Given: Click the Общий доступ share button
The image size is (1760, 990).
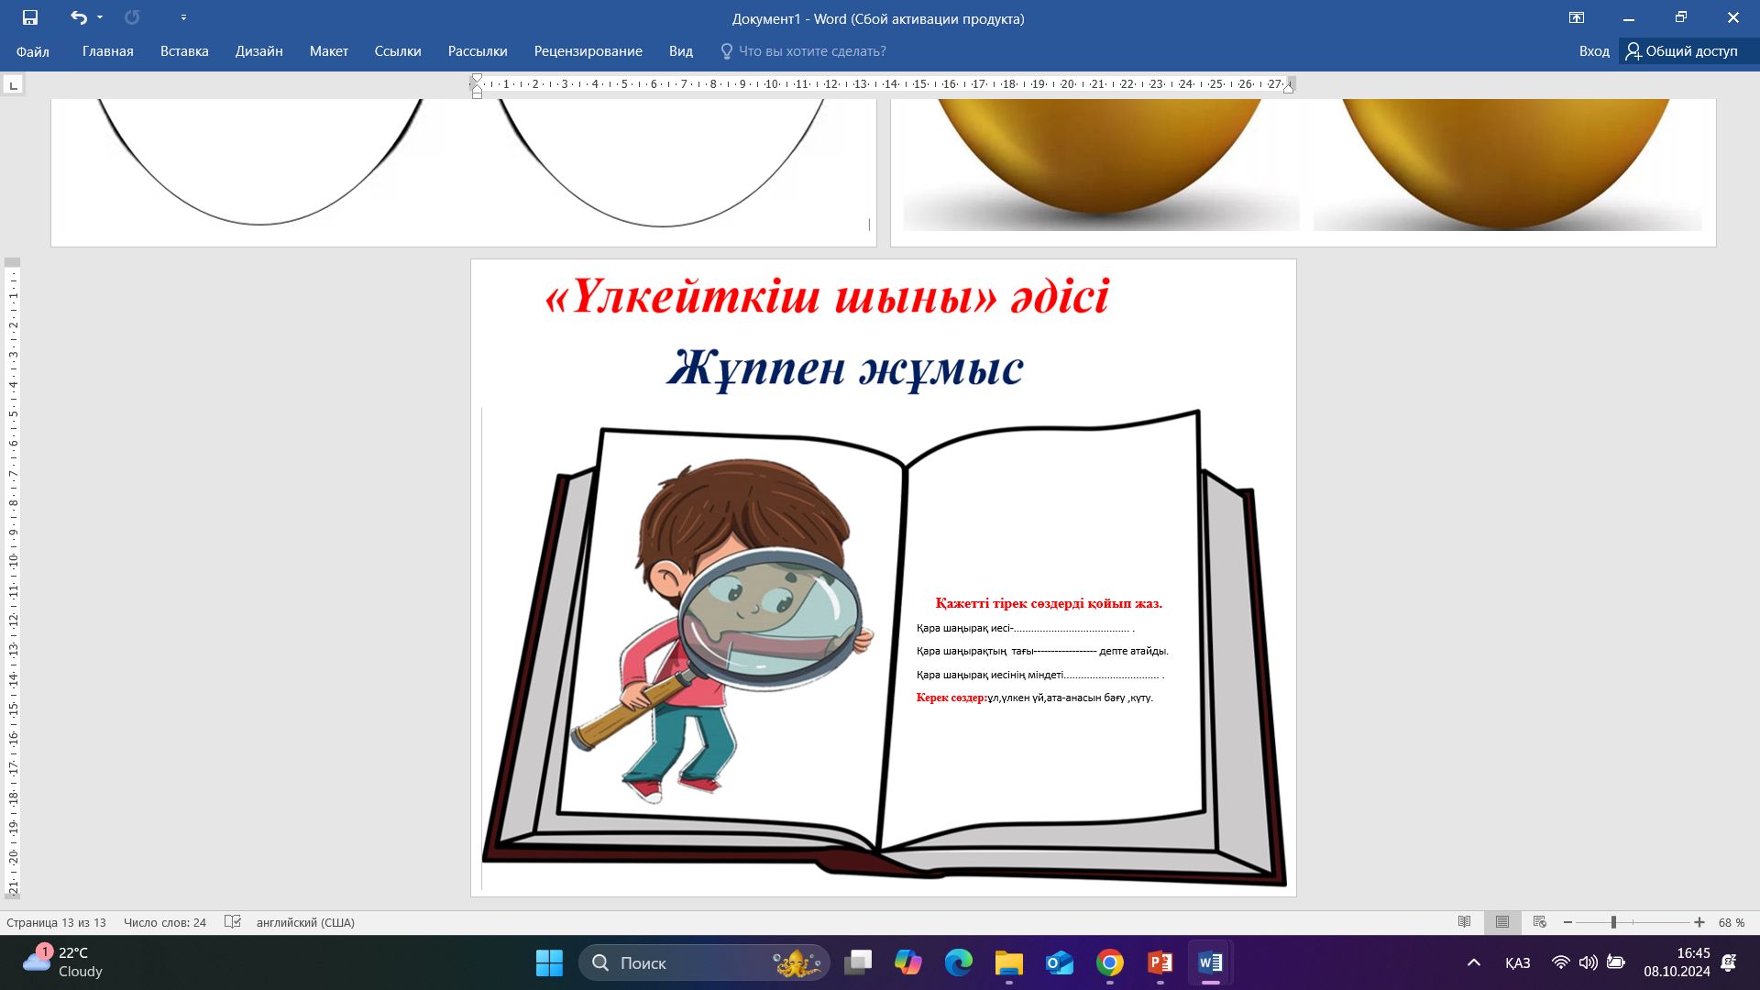Looking at the screenshot, I should [1682, 51].
